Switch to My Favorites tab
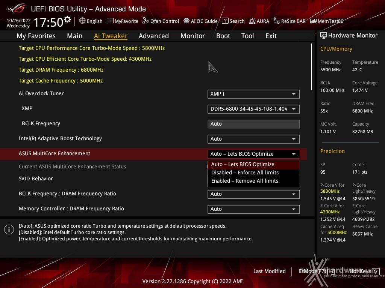This screenshot has height=288, width=385. [x=36, y=36]
